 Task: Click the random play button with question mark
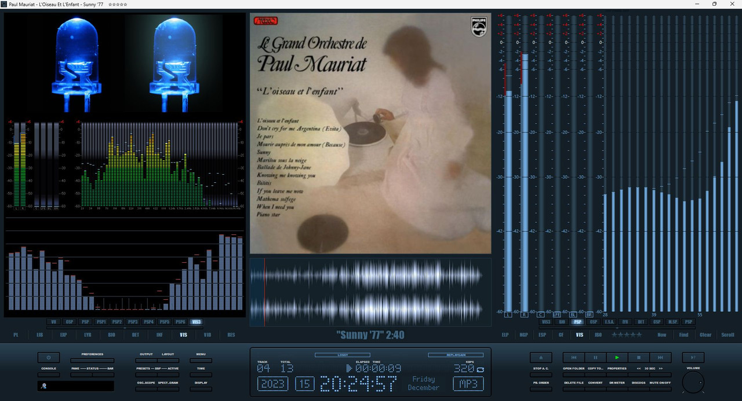tap(693, 358)
